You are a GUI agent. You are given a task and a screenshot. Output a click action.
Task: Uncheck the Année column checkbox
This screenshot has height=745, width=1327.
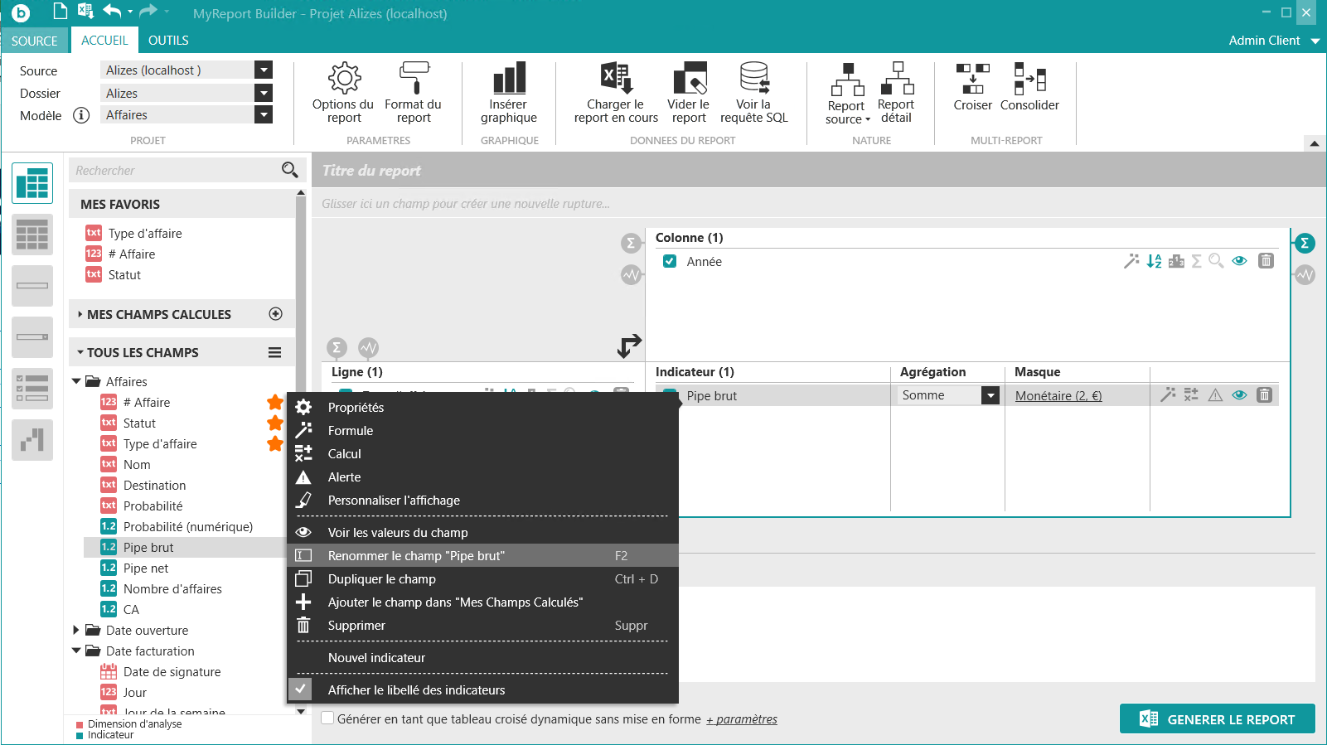pos(670,262)
